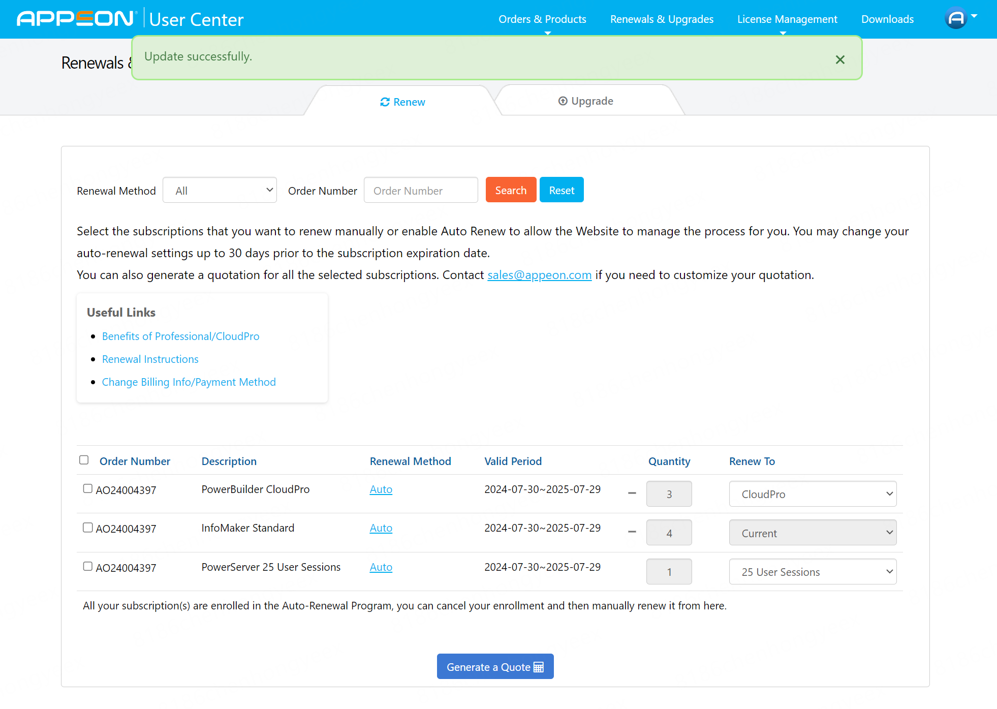Viewport: 997px width, 709px height.
Task: Click the orange Search button
Action: click(511, 190)
